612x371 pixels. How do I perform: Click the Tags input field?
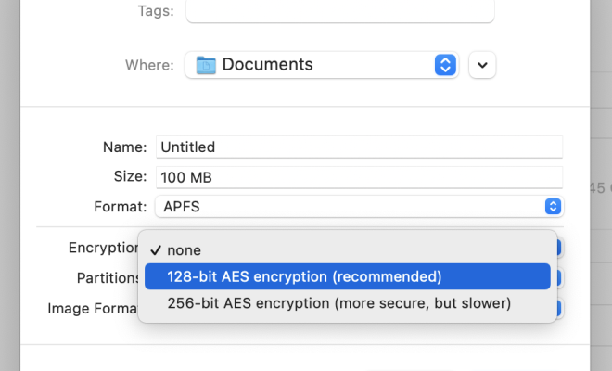(340, 11)
